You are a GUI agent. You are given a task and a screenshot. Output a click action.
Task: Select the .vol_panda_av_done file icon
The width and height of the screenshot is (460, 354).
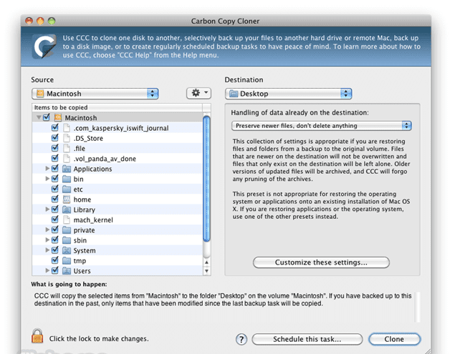67,159
